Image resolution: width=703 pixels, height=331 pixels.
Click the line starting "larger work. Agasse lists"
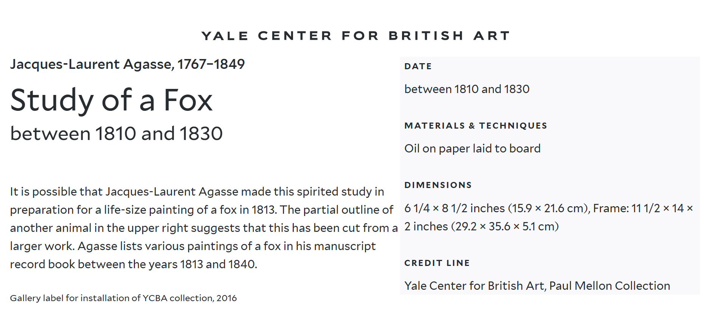click(x=192, y=246)
